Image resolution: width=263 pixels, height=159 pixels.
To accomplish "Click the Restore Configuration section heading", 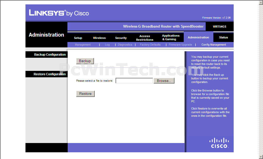I will [x=49, y=74].
